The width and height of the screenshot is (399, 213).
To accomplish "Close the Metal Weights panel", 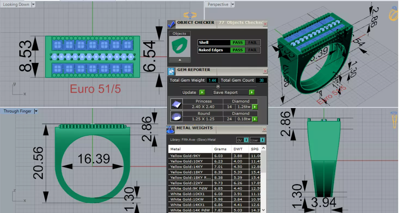I will tap(264, 130).
